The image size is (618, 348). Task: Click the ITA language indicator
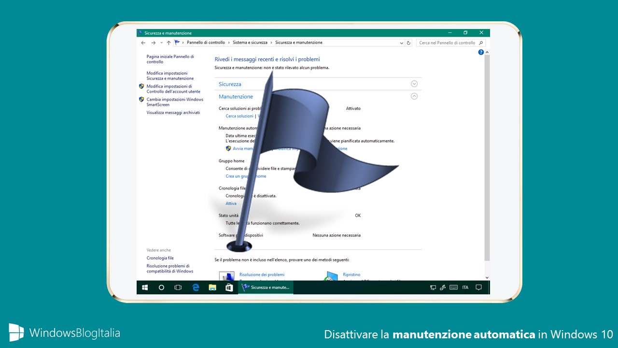point(465,288)
